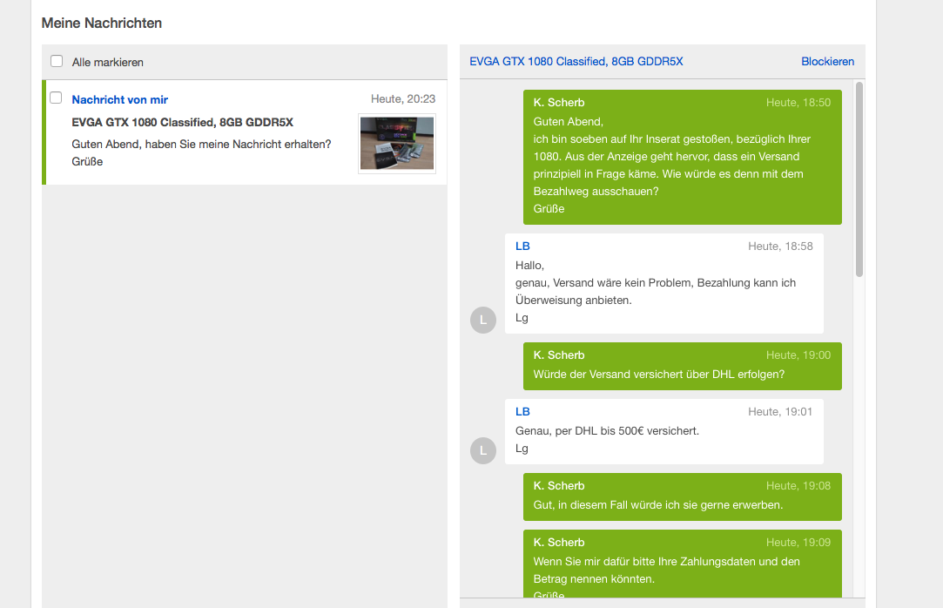Click the LB sender name at 18:58
The image size is (943, 608).
522,246
